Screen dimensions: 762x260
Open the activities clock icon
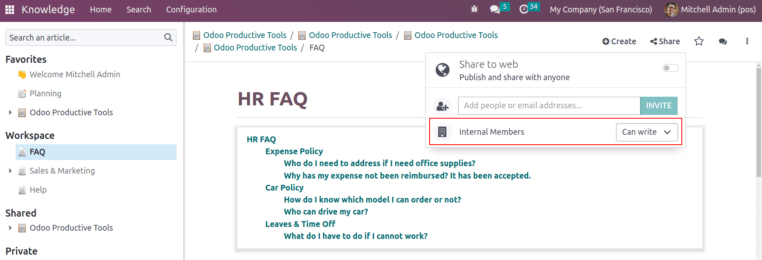coord(524,9)
